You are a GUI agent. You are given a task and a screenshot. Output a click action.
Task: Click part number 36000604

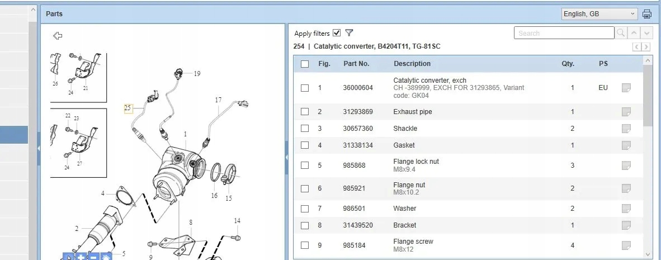tap(358, 88)
